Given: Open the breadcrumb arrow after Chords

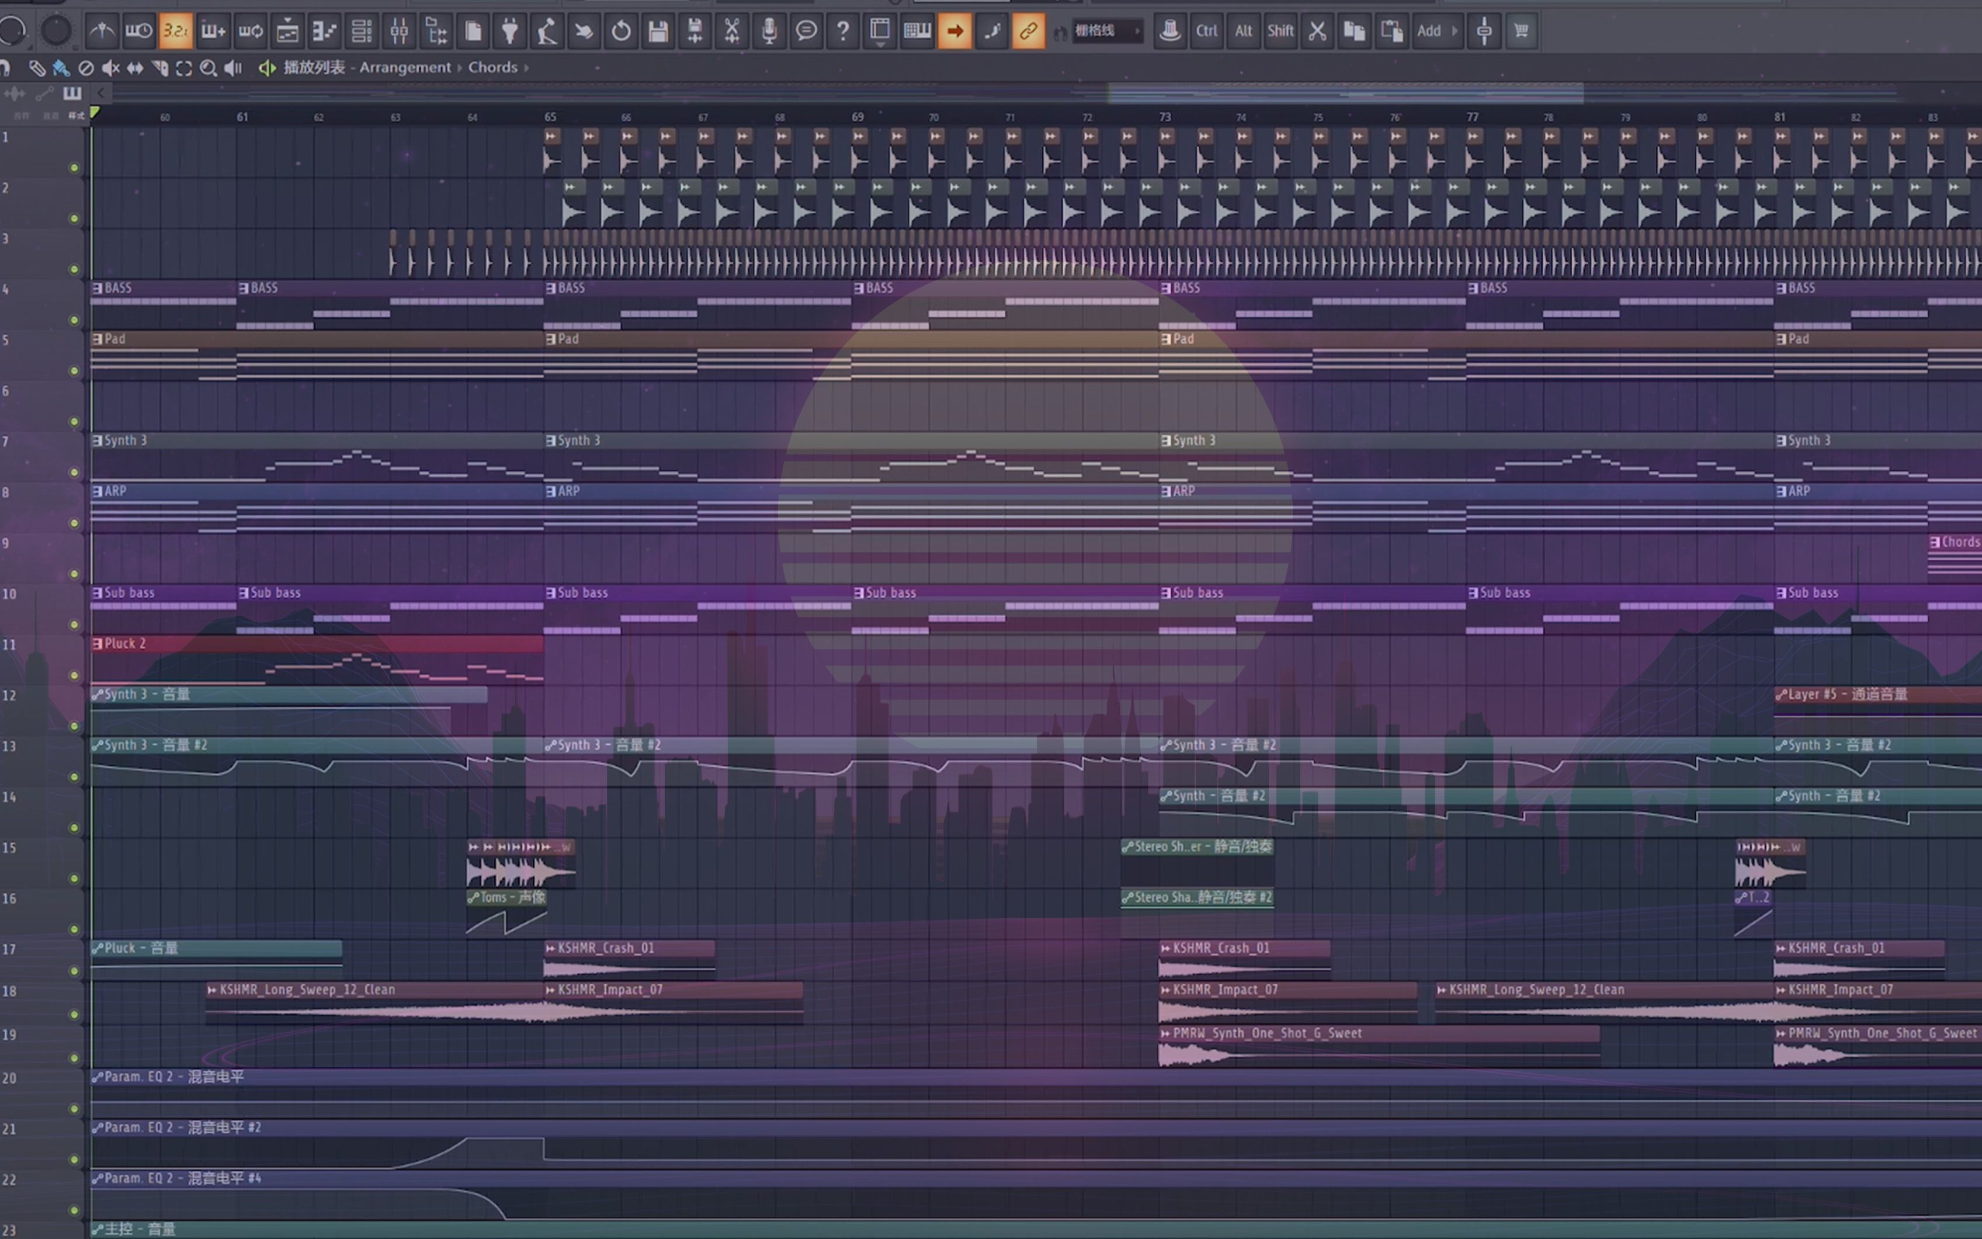Looking at the screenshot, I should (x=529, y=68).
